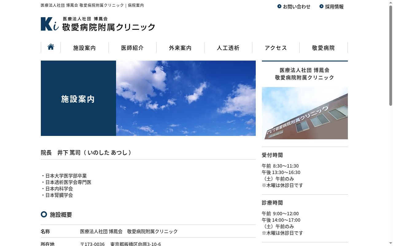Click the 日本腎臓学会 line
393x246 pixels.
point(57,195)
